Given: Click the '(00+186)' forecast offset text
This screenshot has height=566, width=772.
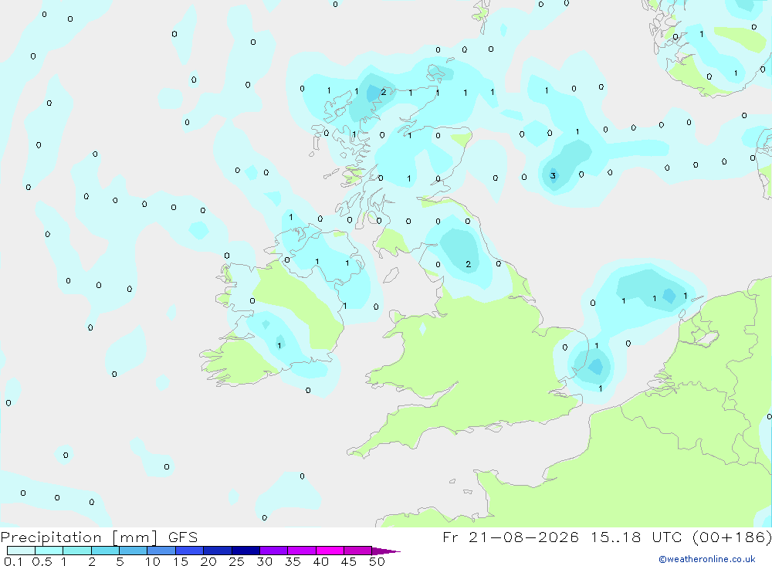Looking at the screenshot, I should click(732, 537).
